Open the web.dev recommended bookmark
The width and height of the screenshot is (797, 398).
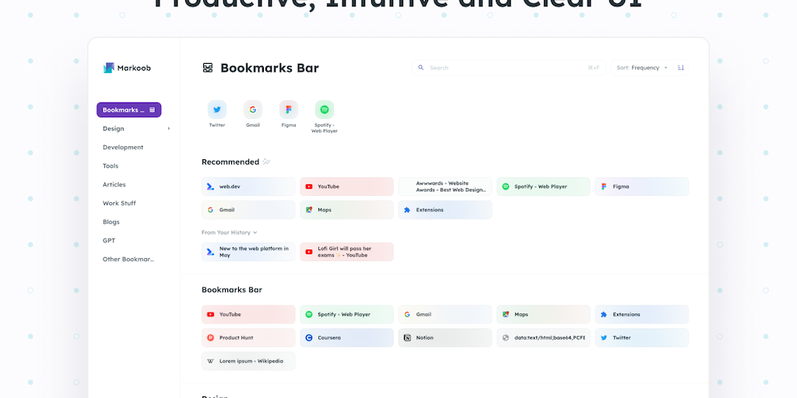point(248,187)
